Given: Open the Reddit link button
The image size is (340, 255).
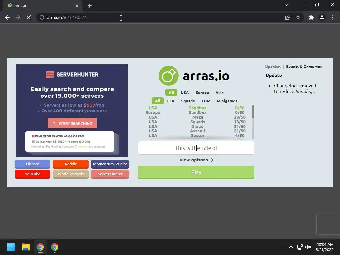Looking at the screenshot, I should (71, 164).
